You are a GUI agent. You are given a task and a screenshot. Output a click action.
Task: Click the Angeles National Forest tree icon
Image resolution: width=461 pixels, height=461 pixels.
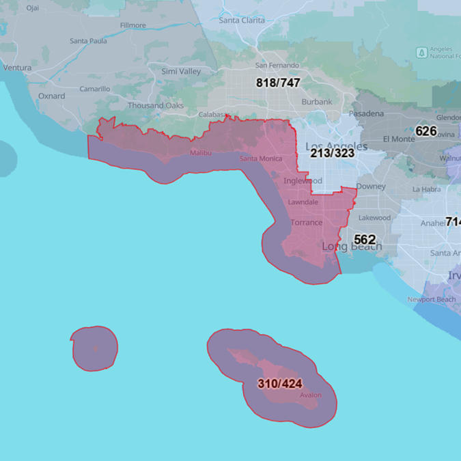tap(422, 53)
